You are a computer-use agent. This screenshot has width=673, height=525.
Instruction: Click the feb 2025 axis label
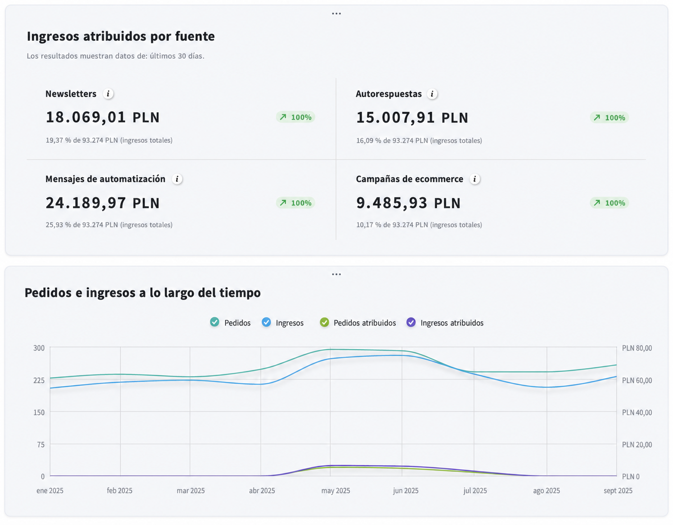tap(119, 490)
